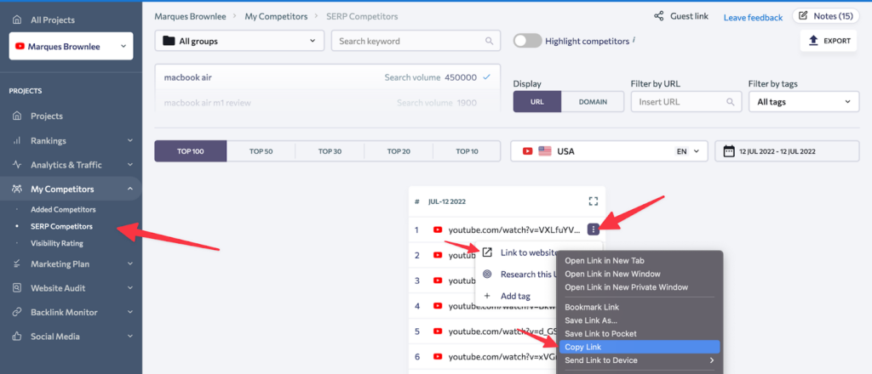Select the TOP 100 tab
Image resolution: width=872 pixels, height=374 pixels.
point(190,151)
